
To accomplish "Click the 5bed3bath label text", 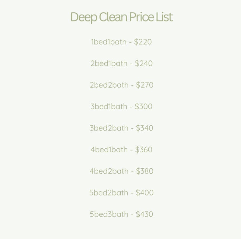I will (x=109, y=214).
